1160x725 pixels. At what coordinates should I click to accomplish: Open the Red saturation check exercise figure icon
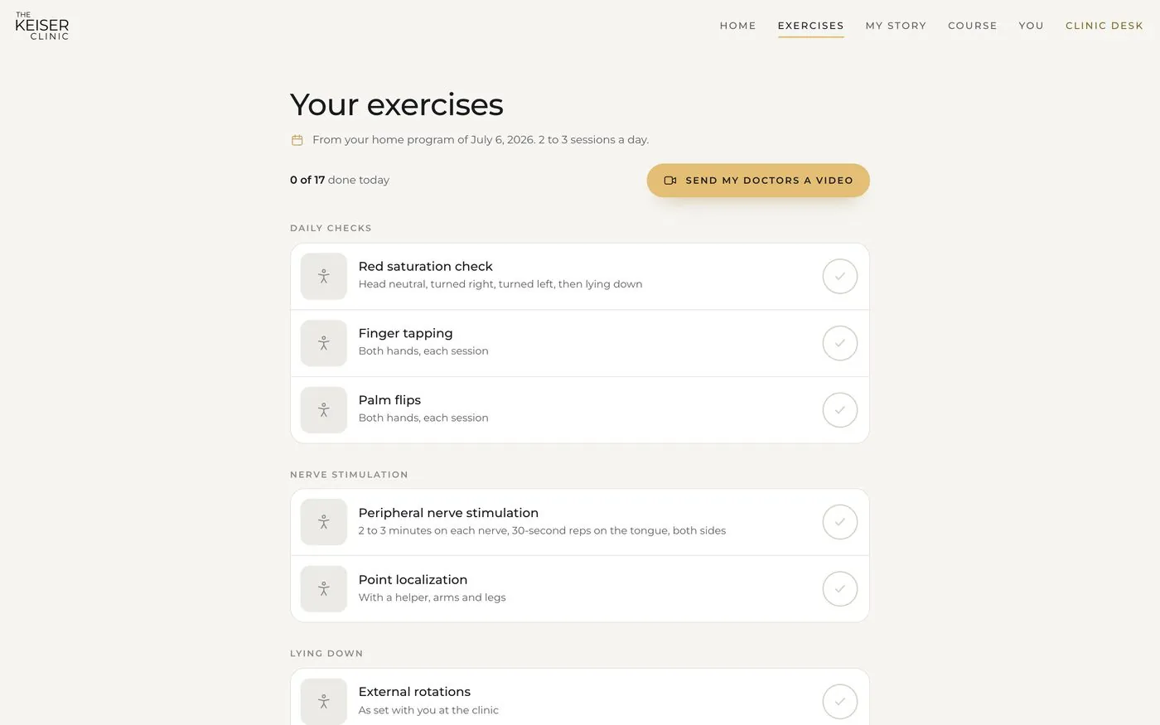pyautogui.click(x=323, y=276)
